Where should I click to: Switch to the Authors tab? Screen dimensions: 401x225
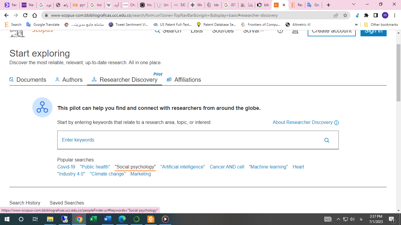(x=69, y=80)
